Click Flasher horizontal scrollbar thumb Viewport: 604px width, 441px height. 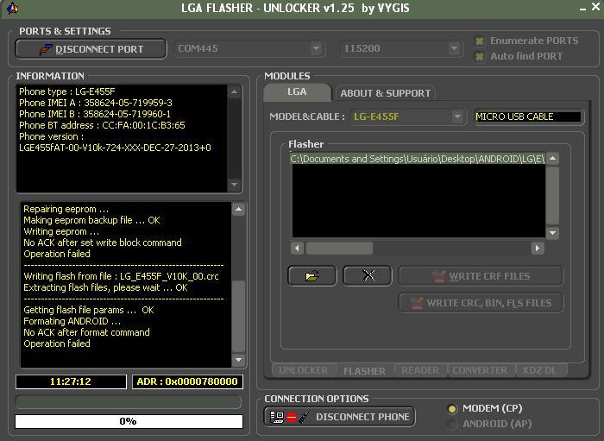(x=339, y=248)
